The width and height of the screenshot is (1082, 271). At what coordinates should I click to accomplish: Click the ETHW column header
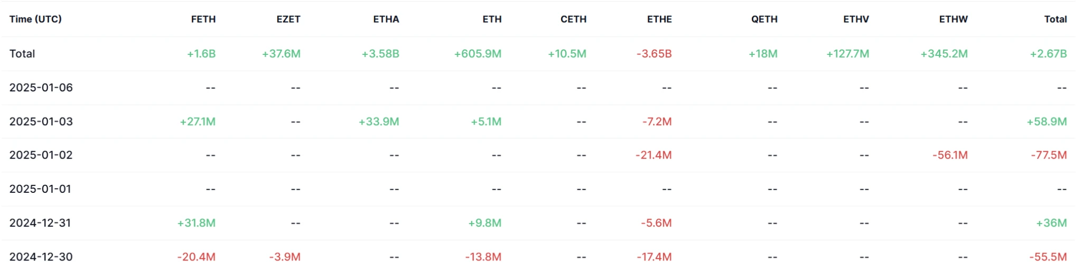tap(954, 19)
